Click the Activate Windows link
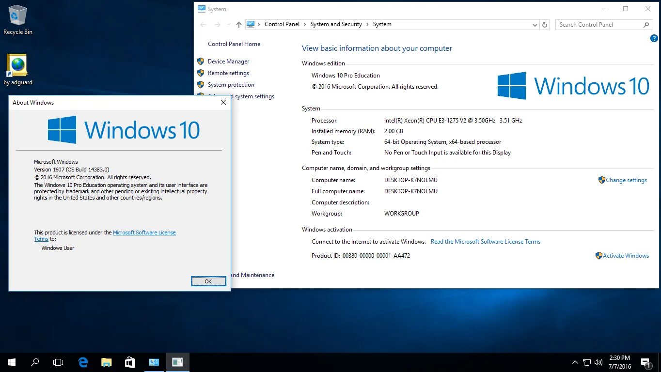The width and height of the screenshot is (661, 372). (x=626, y=256)
